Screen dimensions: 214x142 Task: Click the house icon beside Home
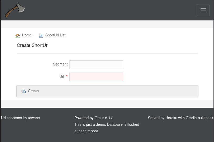pos(18,35)
